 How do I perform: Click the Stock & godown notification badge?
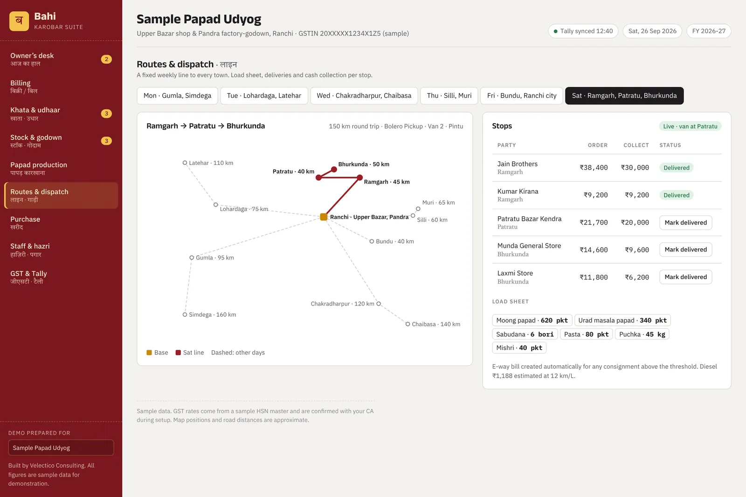pos(106,141)
